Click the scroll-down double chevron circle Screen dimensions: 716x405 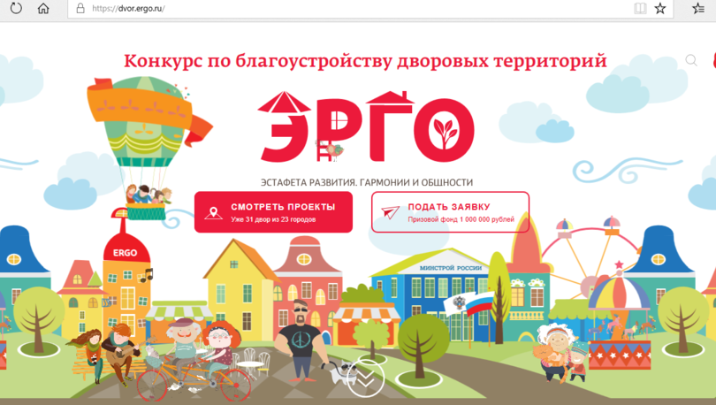pos(366,378)
